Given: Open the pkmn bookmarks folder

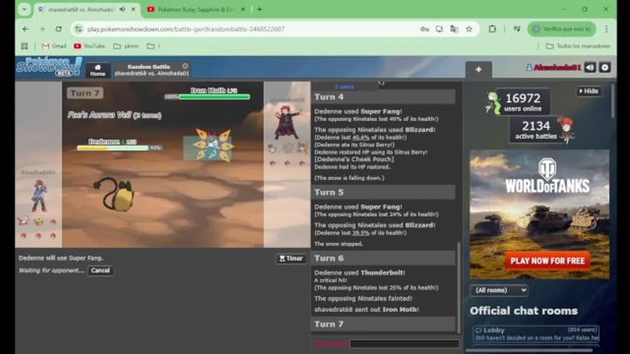Looking at the screenshot, I should point(126,46).
